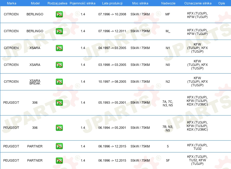
Task: Click 55kW / 75KM in Xsara N0 row
Action: pos(140,65)
